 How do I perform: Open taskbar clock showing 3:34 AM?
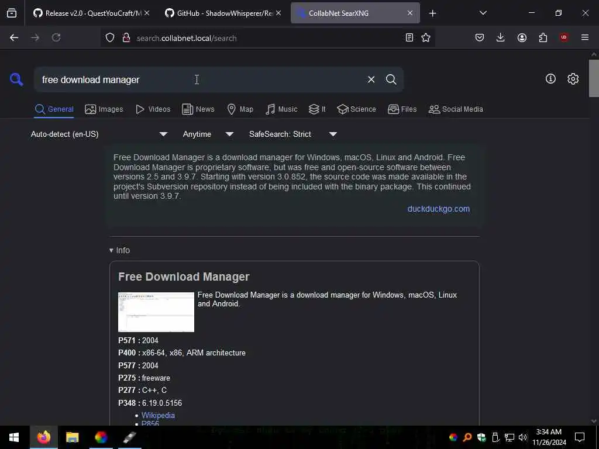(x=549, y=437)
